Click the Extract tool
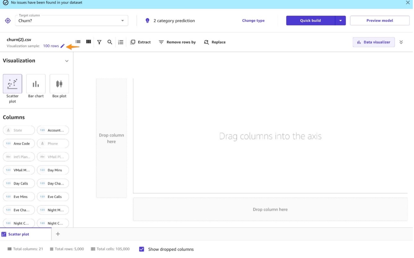414x258 pixels. pos(140,42)
